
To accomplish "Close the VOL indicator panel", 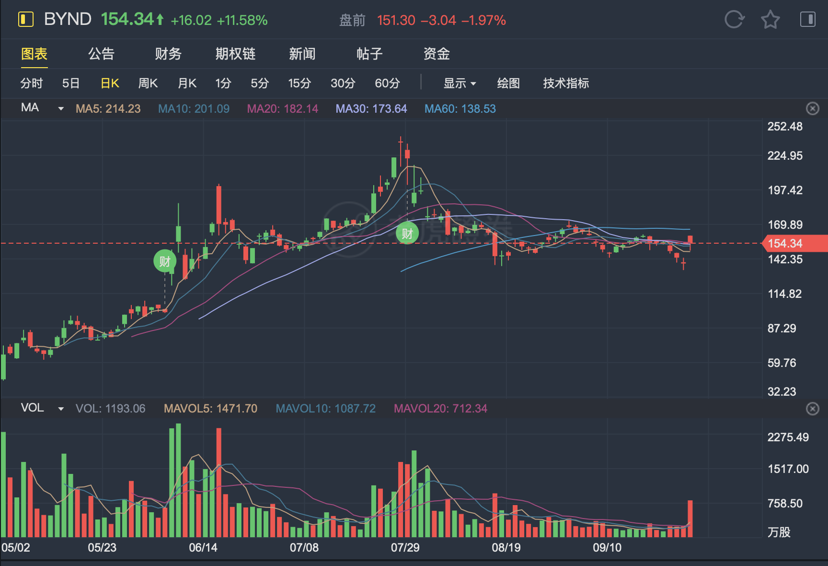I will click(813, 409).
